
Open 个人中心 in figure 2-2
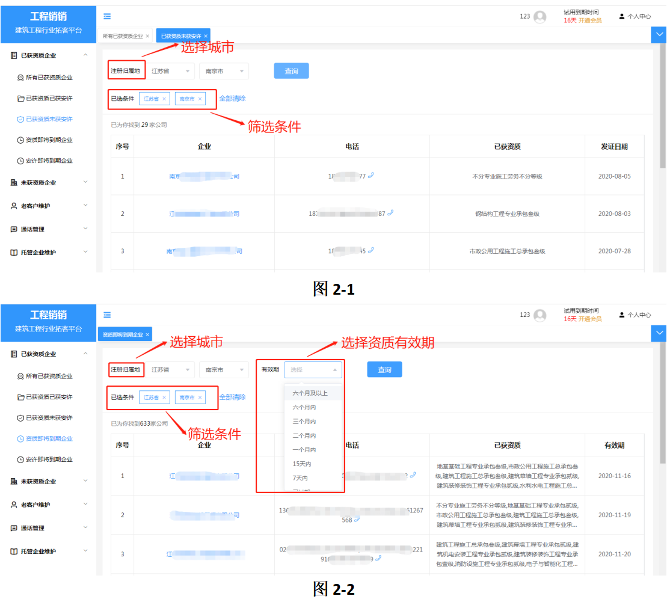635,315
